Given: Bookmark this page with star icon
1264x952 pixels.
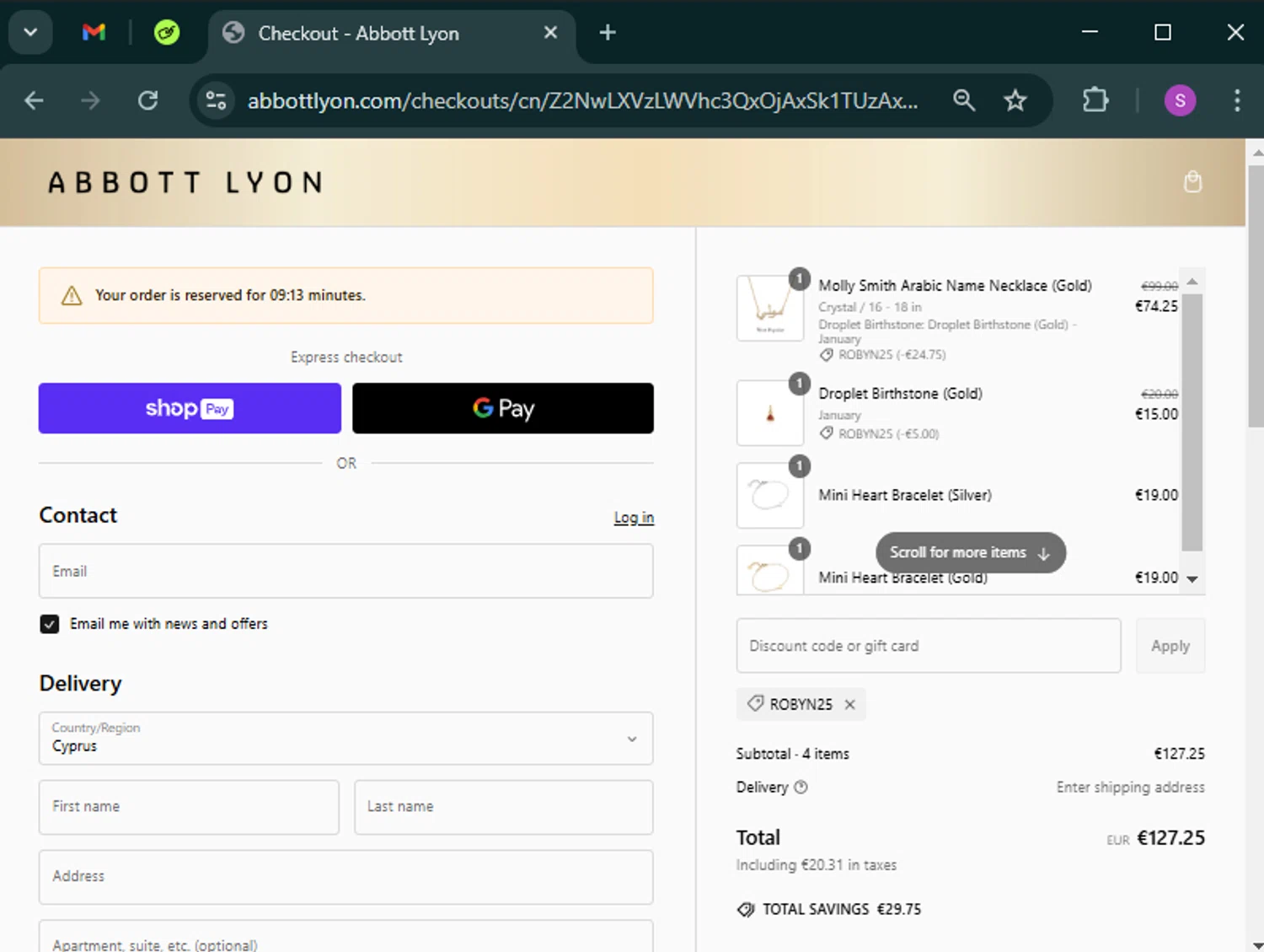Looking at the screenshot, I should click(1015, 100).
